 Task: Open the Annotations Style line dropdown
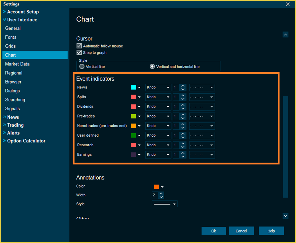coord(165,204)
